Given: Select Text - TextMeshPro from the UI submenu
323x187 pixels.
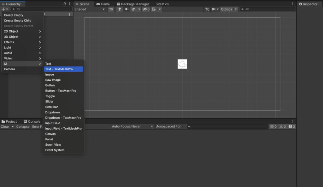Looking at the screenshot, I should click(63, 69).
